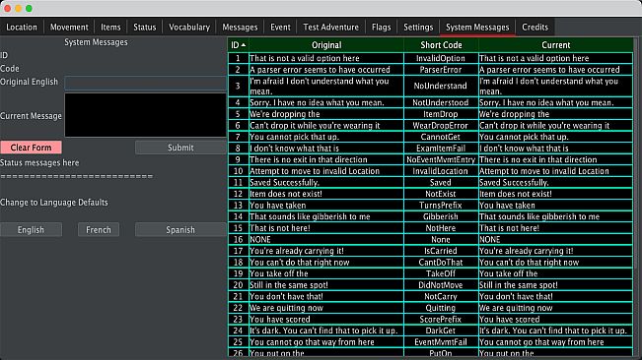Select the CannotGet short code cell
Screen dimensions: 642x360
[441, 137]
